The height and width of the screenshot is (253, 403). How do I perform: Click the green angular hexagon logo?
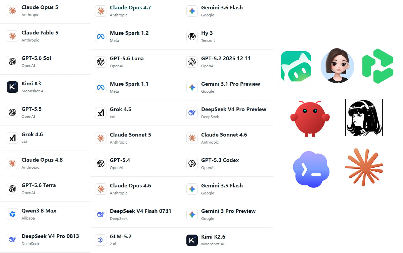tap(378, 66)
